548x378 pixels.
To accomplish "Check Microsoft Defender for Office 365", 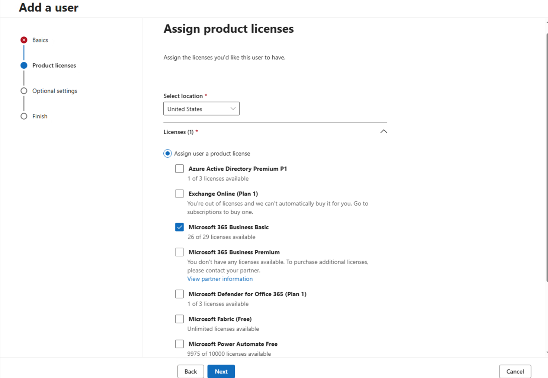I will (x=179, y=294).
